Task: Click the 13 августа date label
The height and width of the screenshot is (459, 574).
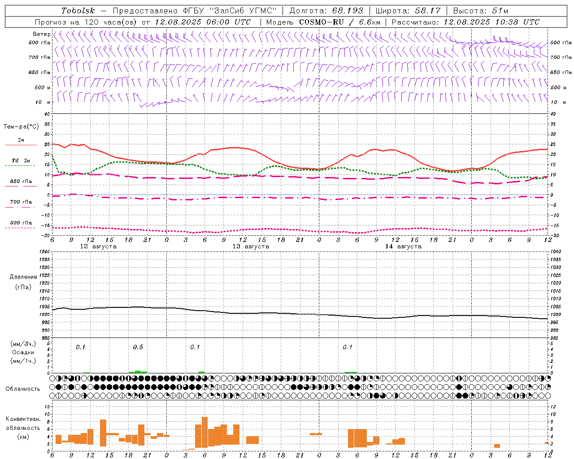Action: 251,247
